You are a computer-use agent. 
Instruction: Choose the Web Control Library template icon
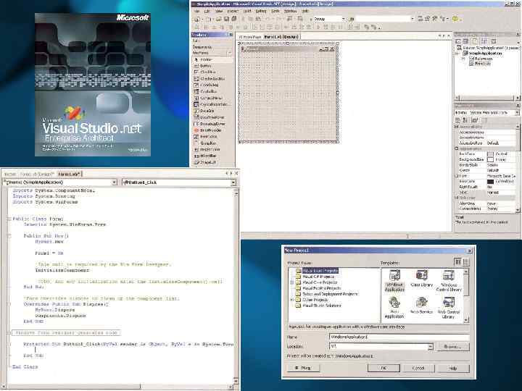pyautogui.click(x=449, y=308)
